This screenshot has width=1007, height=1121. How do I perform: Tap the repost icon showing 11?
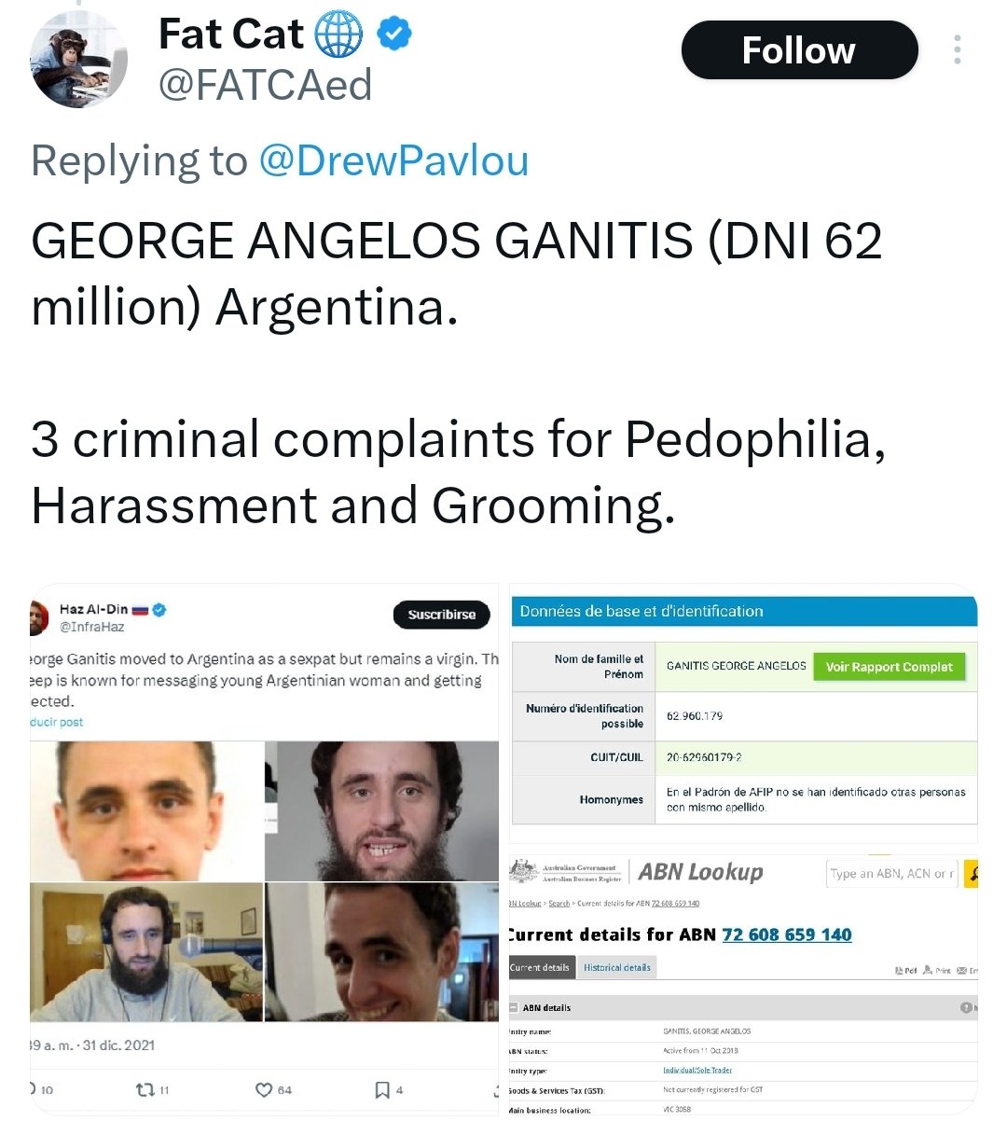point(146,1088)
